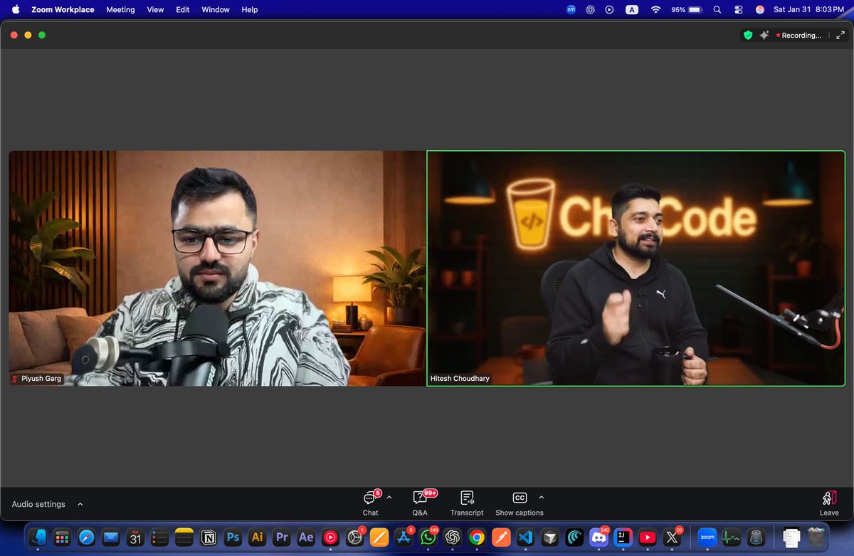Open the Window menu
Image resolution: width=854 pixels, height=556 pixels.
pyautogui.click(x=216, y=9)
